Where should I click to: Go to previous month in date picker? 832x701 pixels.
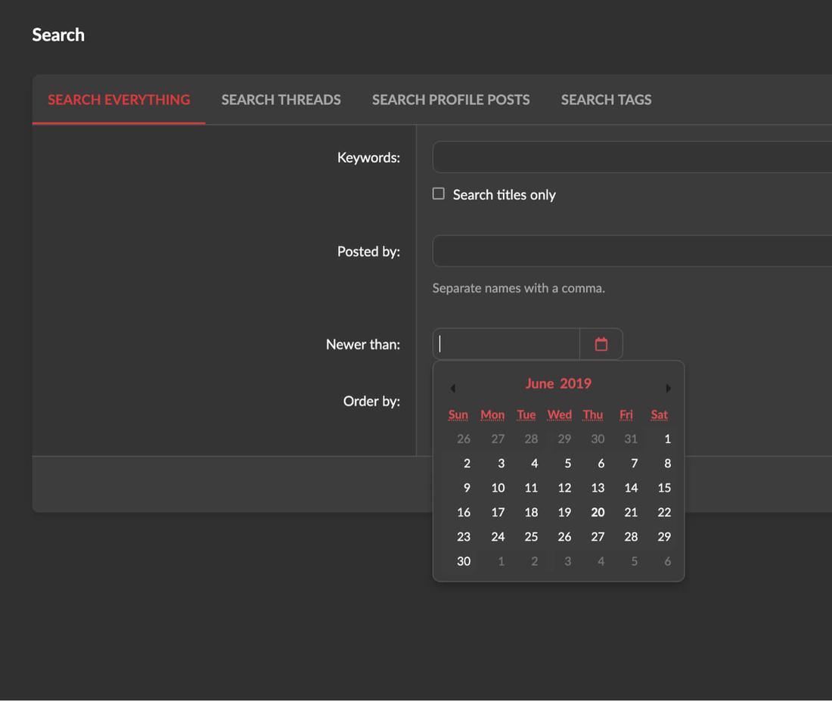pyautogui.click(x=452, y=388)
